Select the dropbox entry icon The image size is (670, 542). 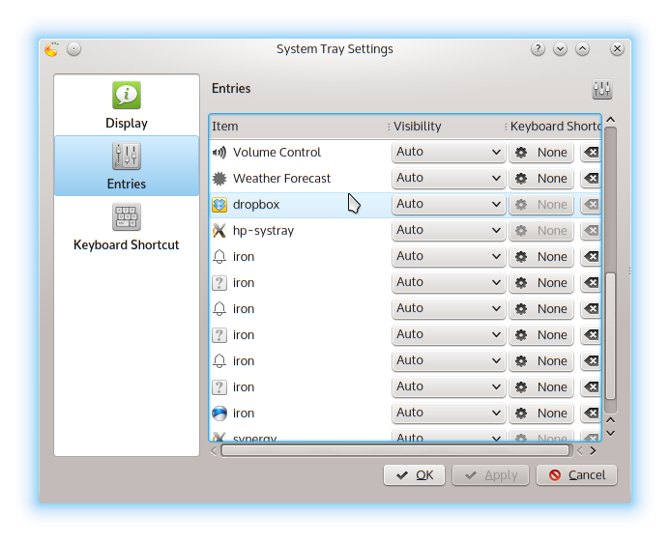pos(219,205)
